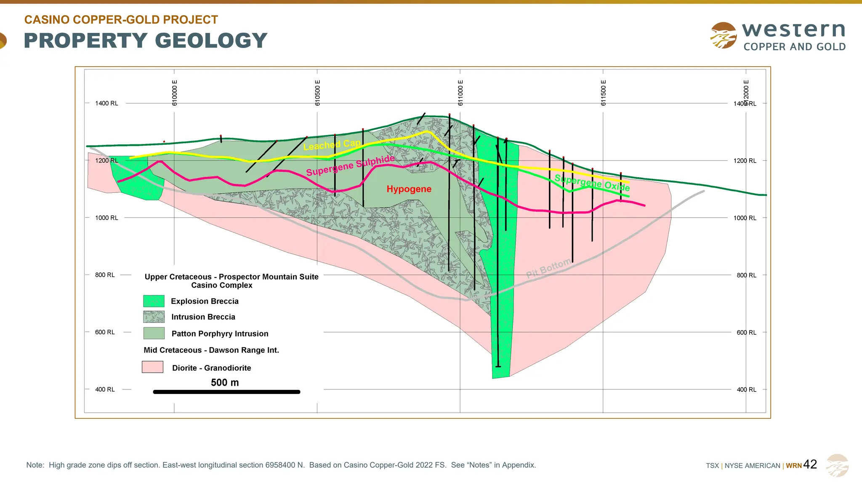
Task: Click the yellow Leached Cap label
Action: (332, 145)
